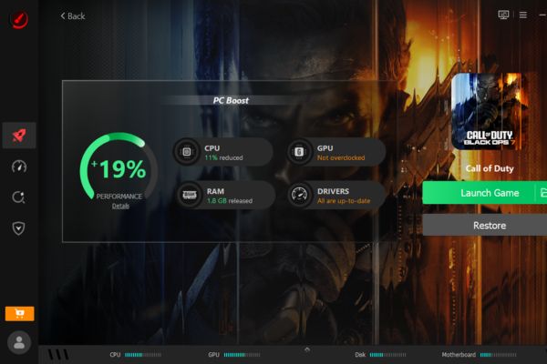Click the "All are up-to-date" drivers text
The height and width of the screenshot is (364, 547).
click(344, 201)
